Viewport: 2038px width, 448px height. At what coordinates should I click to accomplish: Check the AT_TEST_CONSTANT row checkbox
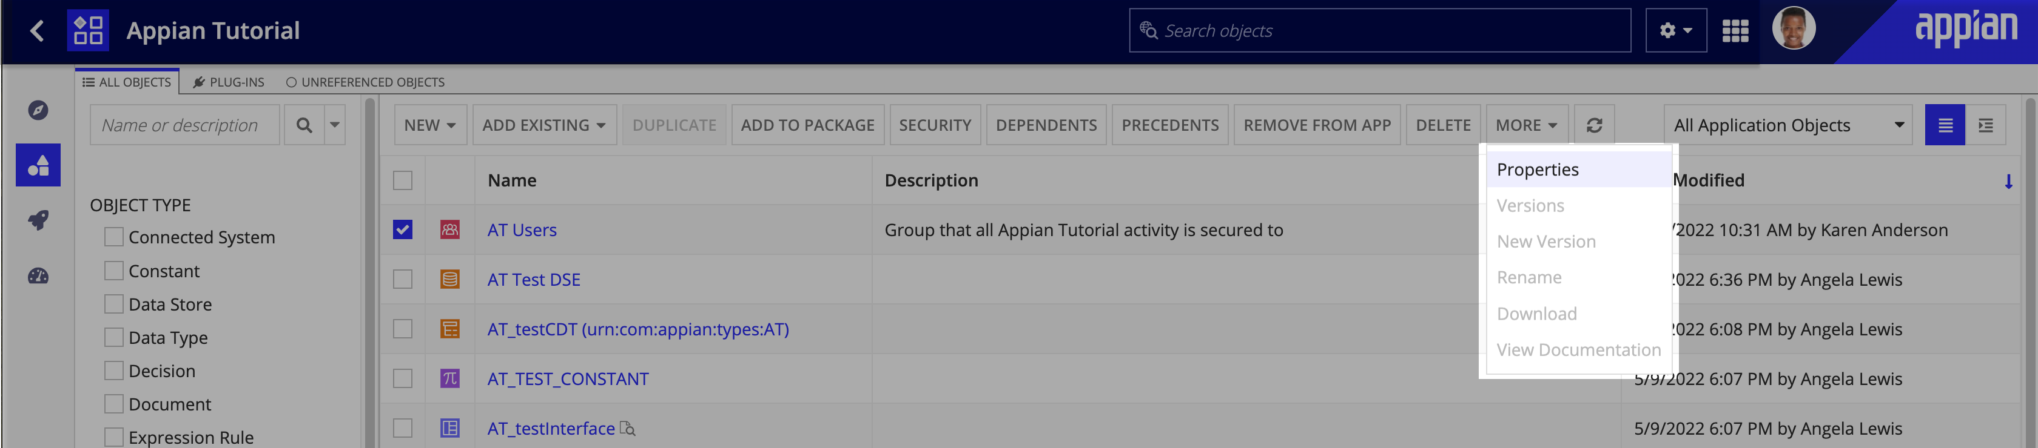tap(403, 378)
